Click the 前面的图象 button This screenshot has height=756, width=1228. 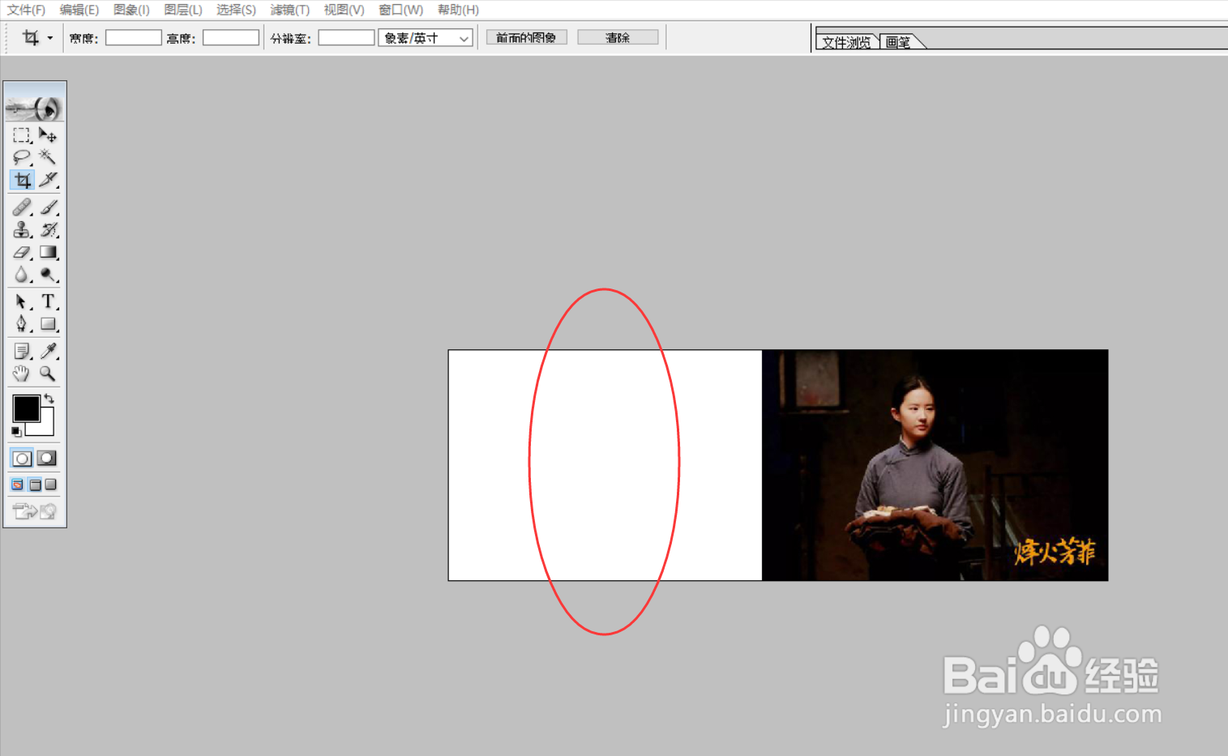click(527, 38)
